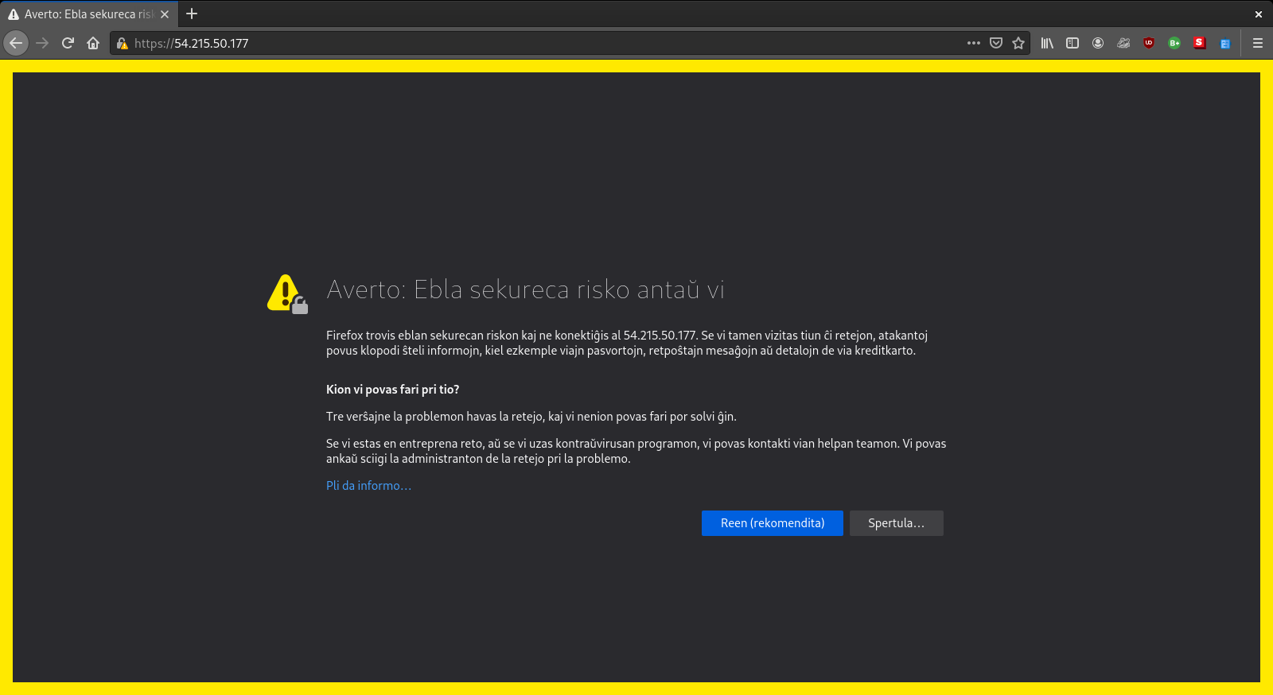Screen dimensions: 1273x695
Task: Click the Reen (rekomendita) button
Action: (x=772, y=523)
